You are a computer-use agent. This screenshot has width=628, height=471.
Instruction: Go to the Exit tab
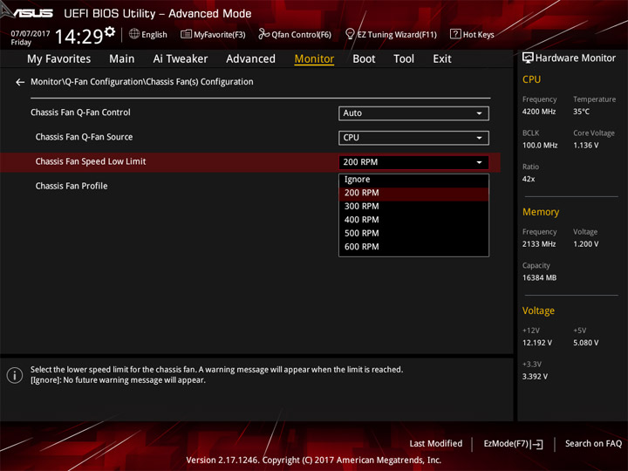coord(442,59)
